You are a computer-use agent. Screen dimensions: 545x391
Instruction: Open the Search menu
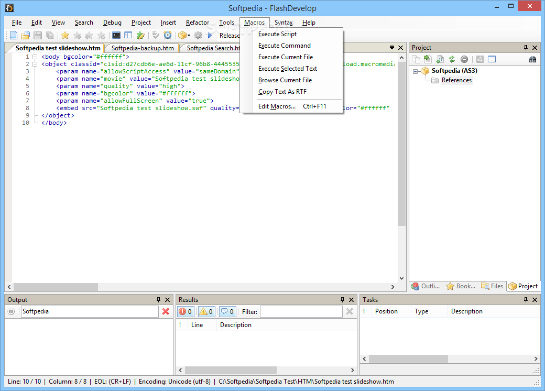[84, 23]
